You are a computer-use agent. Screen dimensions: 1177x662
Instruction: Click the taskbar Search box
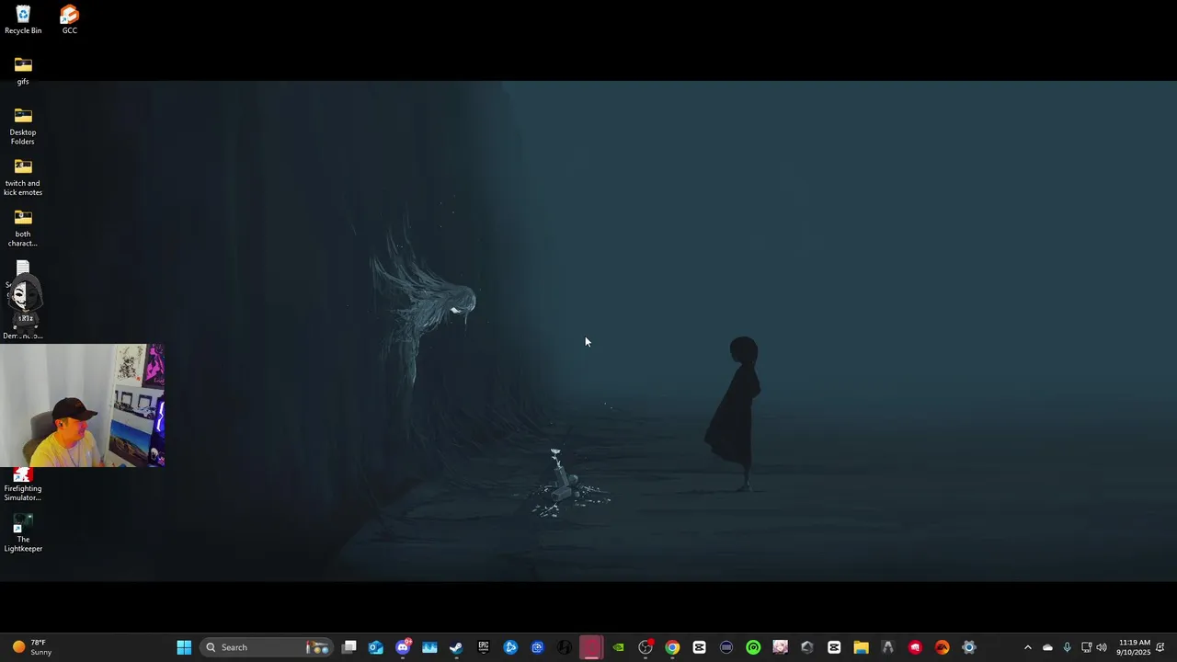coord(265,647)
